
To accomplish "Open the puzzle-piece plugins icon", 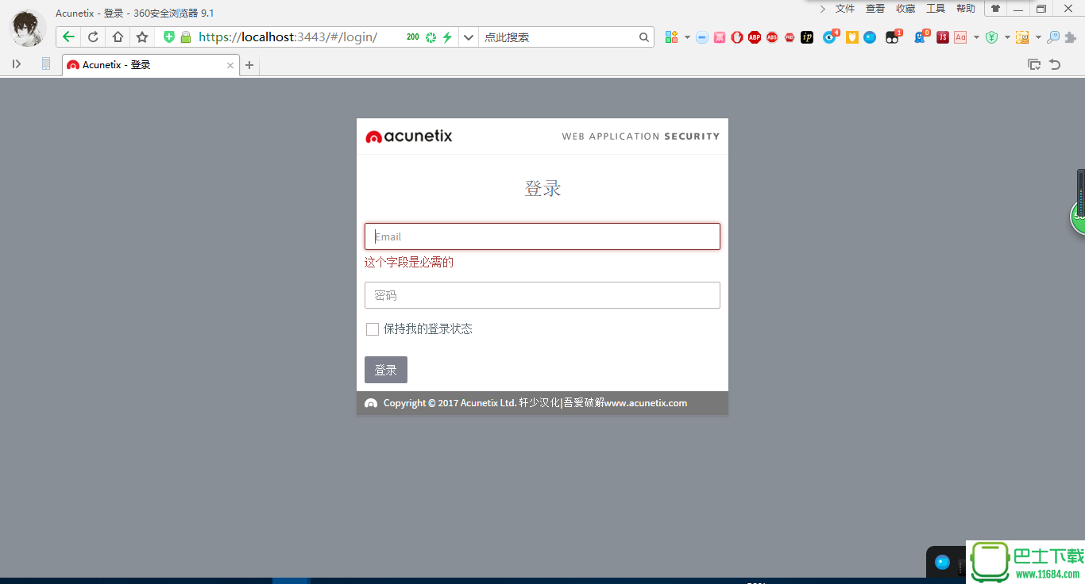I will [x=1071, y=37].
